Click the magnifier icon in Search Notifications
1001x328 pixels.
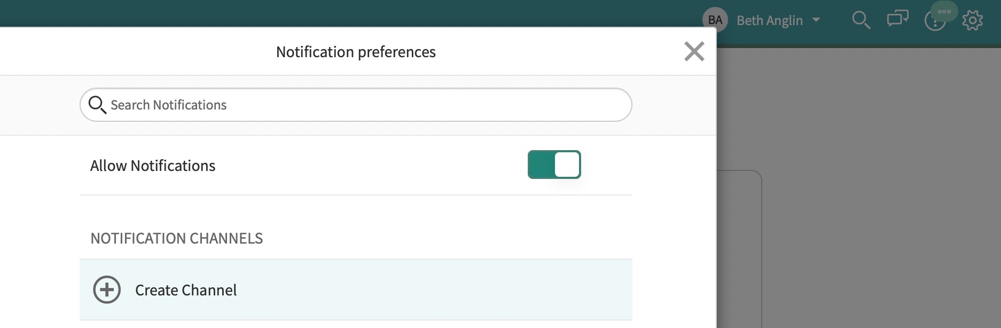pos(97,105)
